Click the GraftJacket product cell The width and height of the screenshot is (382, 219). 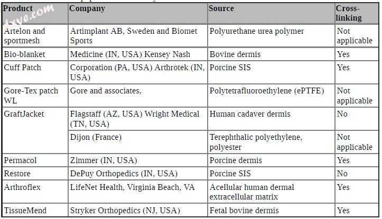coord(35,130)
